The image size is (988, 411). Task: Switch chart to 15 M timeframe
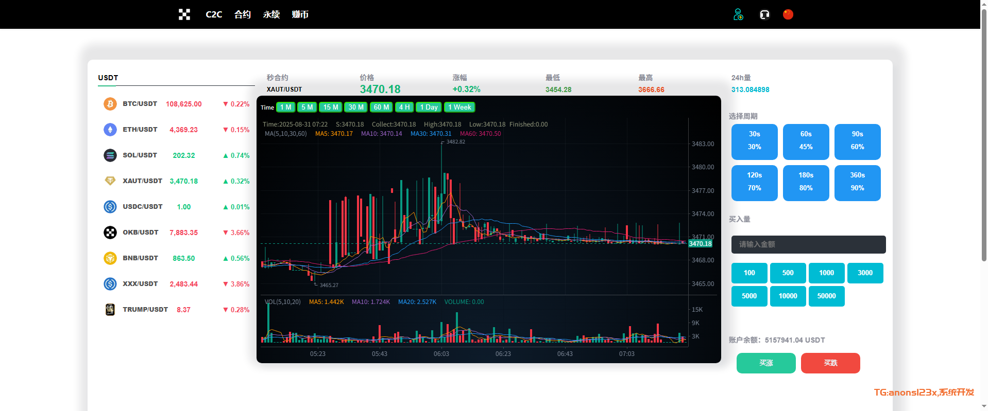tap(331, 107)
